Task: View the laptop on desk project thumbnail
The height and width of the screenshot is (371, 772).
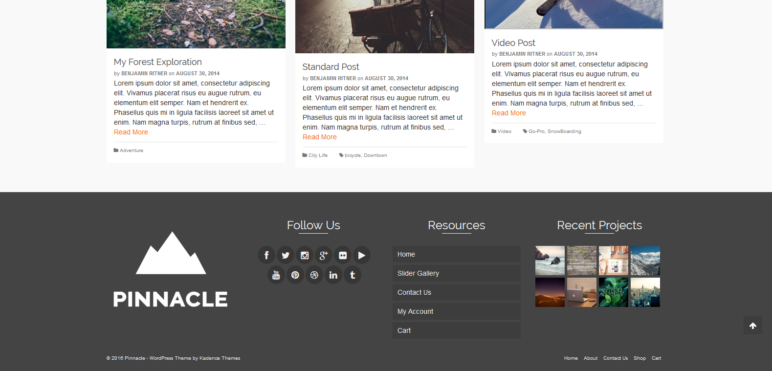Action: pyautogui.click(x=581, y=292)
